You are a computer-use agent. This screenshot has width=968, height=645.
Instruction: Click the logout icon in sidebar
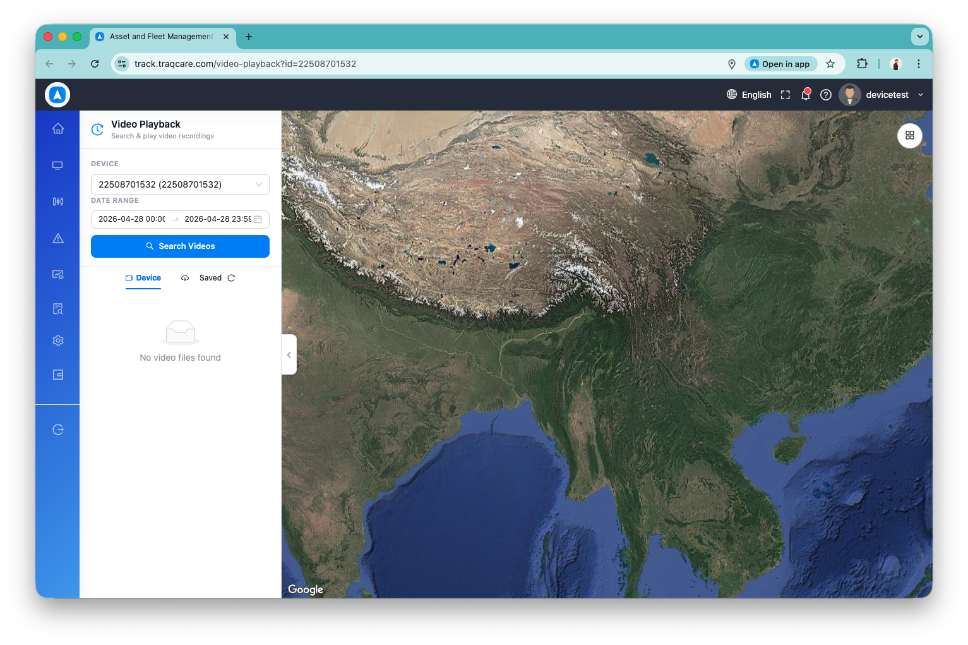(x=58, y=430)
